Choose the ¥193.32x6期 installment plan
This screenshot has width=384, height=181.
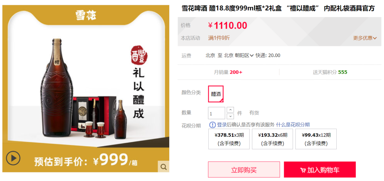[x=273, y=139]
